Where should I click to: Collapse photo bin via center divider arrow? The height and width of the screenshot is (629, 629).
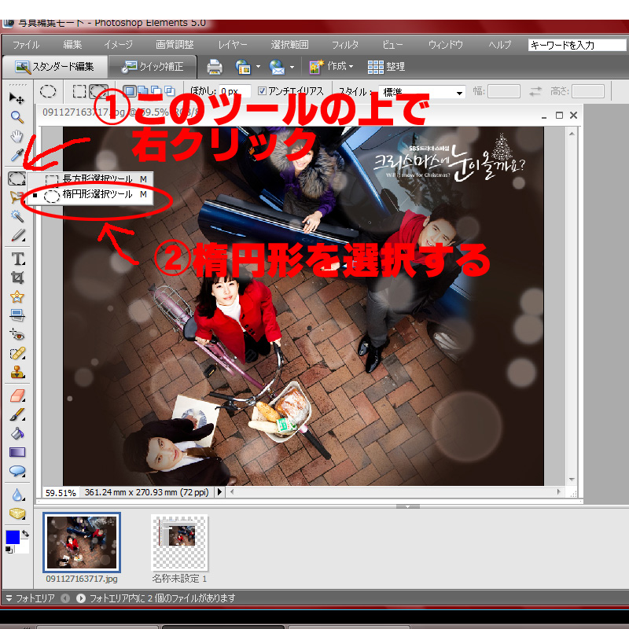(x=407, y=506)
